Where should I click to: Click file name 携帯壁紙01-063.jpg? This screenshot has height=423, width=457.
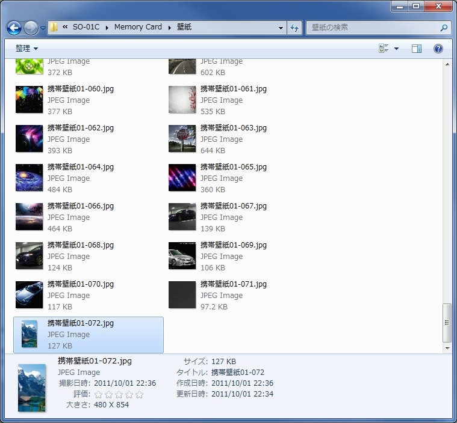tap(234, 128)
